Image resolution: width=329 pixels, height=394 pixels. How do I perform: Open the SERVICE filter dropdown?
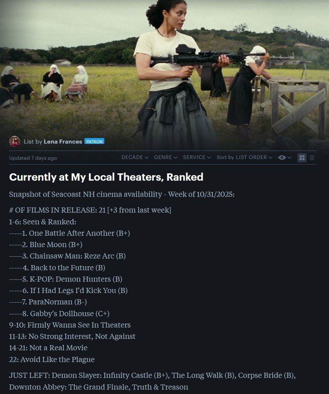[x=197, y=157]
